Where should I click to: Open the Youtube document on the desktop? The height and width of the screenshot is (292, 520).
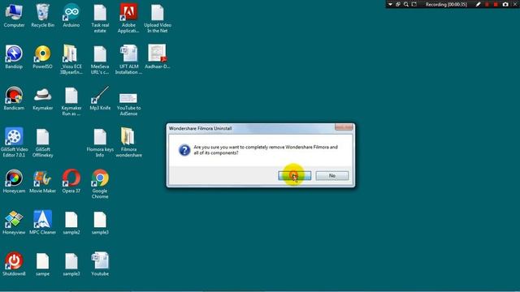pos(100,264)
